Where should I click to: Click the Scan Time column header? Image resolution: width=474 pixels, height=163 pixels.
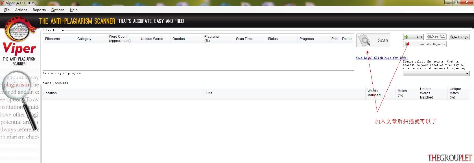tap(250, 39)
